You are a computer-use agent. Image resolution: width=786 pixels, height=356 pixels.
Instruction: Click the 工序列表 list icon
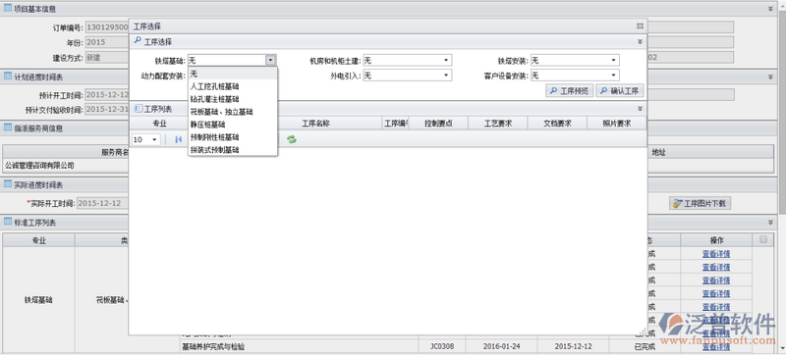pos(139,109)
